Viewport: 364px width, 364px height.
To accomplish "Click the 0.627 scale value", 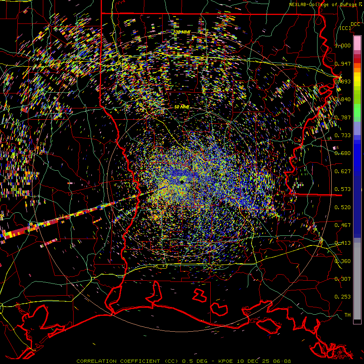I will tap(343, 171).
